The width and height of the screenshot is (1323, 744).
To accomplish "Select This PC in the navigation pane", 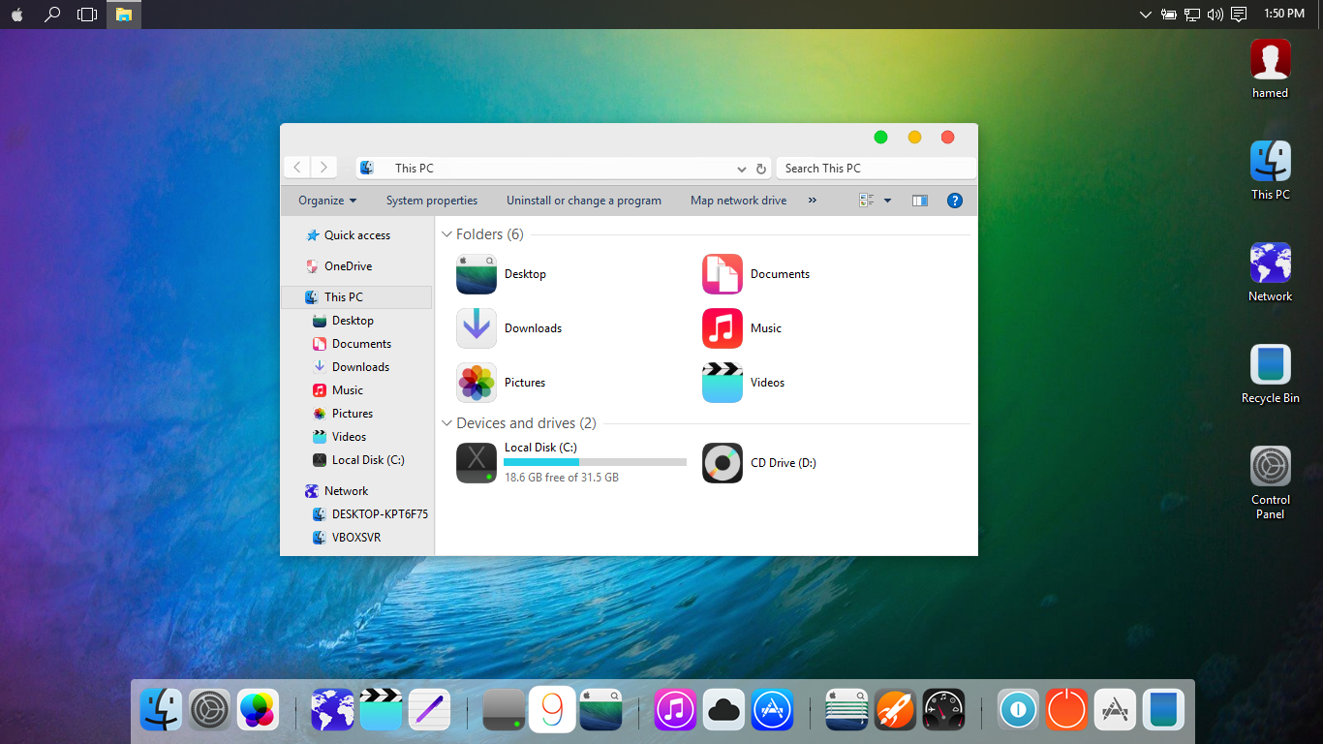I will 355,297.
